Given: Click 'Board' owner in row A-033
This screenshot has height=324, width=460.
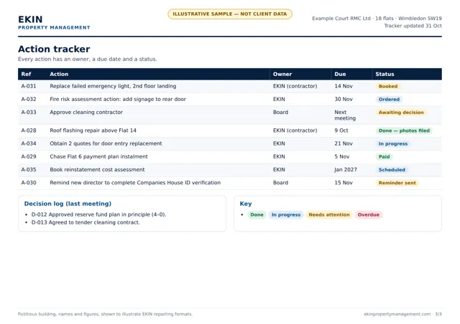Looking at the screenshot, I should tap(280, 112).
